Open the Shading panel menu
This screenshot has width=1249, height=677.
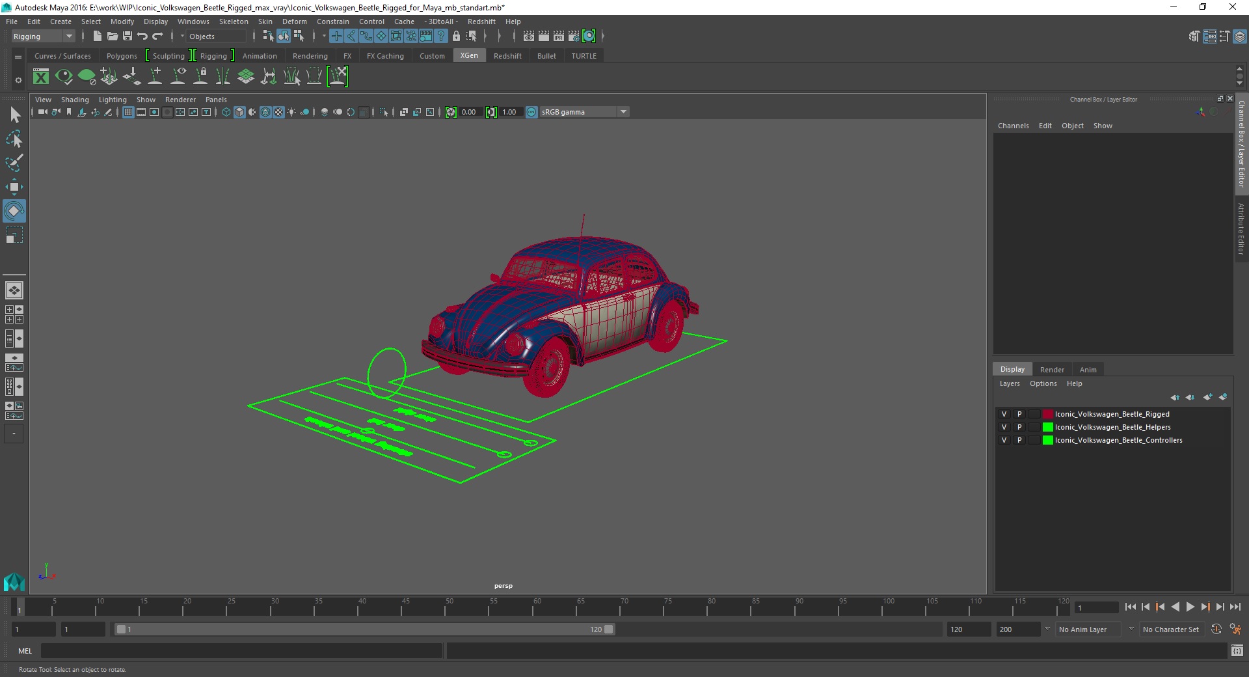75,100
